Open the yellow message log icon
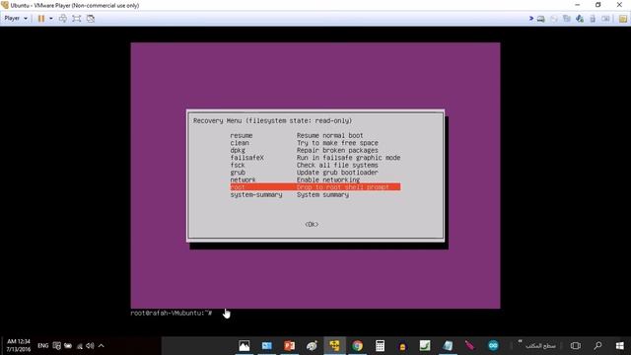This screenshot has width=631, height=355. pyautogui.click(x=623, y=19)
